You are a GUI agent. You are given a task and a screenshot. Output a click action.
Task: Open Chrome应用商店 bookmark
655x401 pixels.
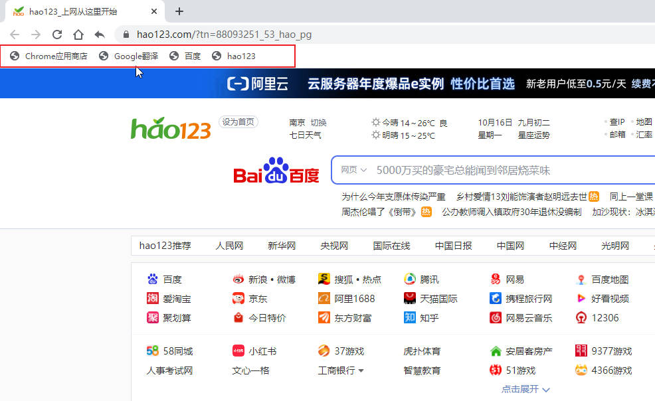click(x=49, y=56)
